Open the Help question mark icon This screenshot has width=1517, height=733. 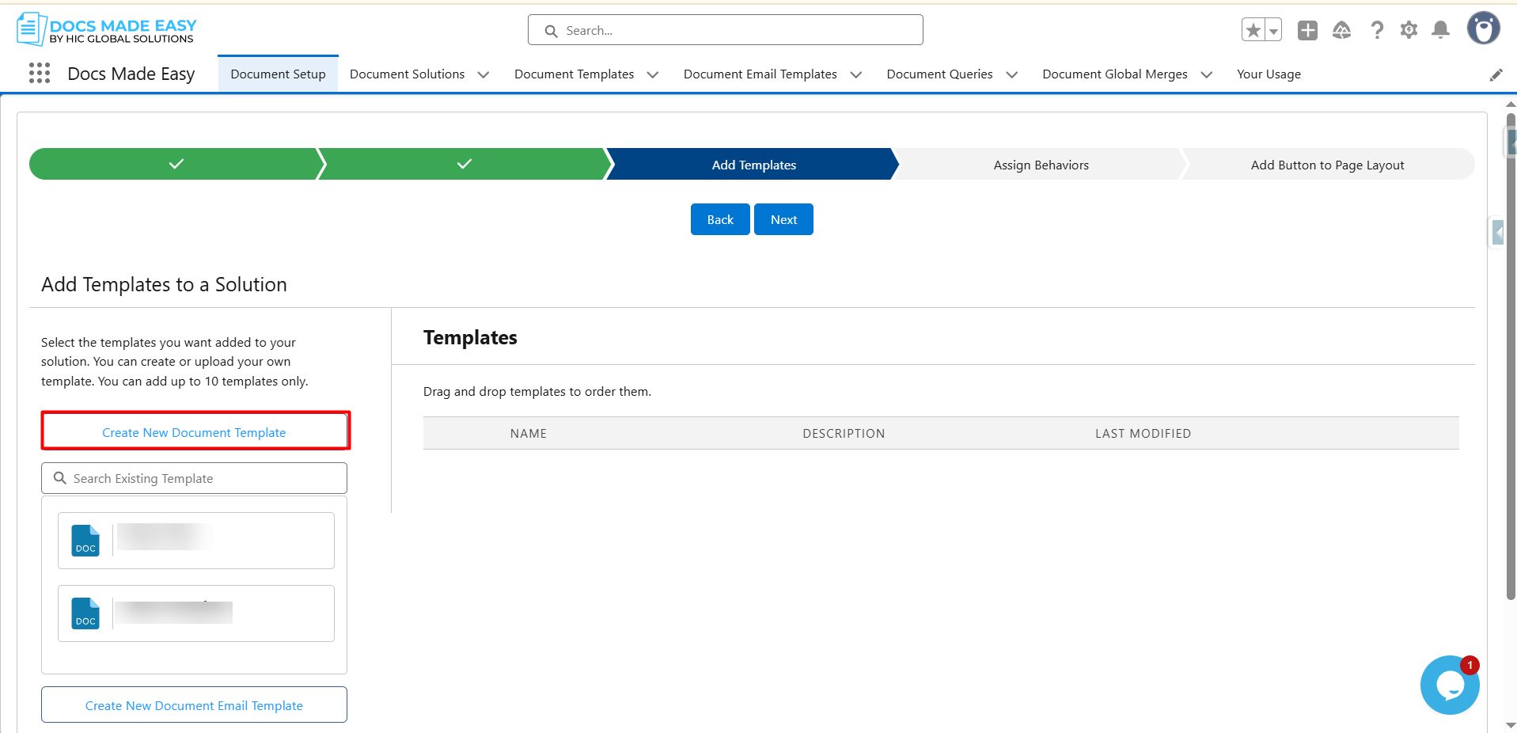pos(1377,30)
